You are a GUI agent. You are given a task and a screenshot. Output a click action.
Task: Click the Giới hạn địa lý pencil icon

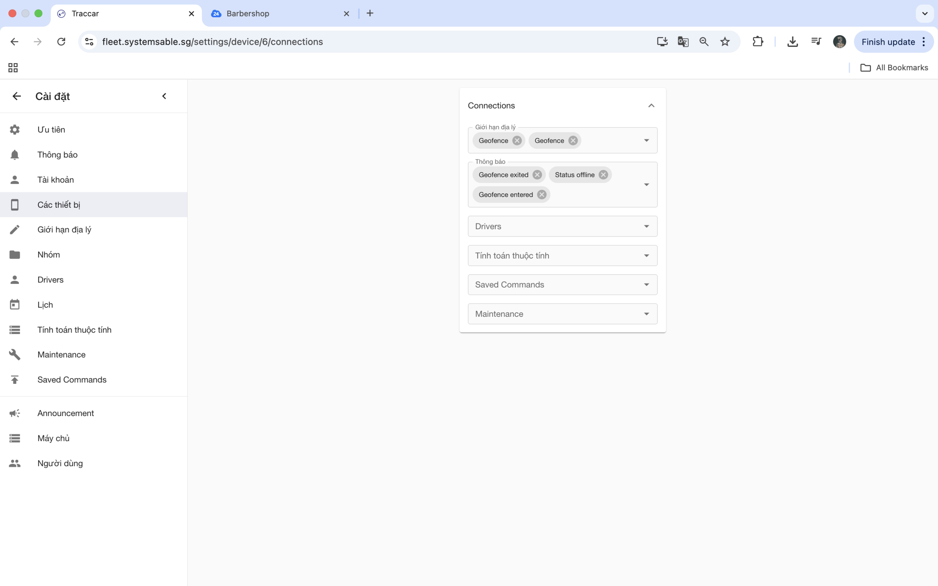click(x=15, y=229)
